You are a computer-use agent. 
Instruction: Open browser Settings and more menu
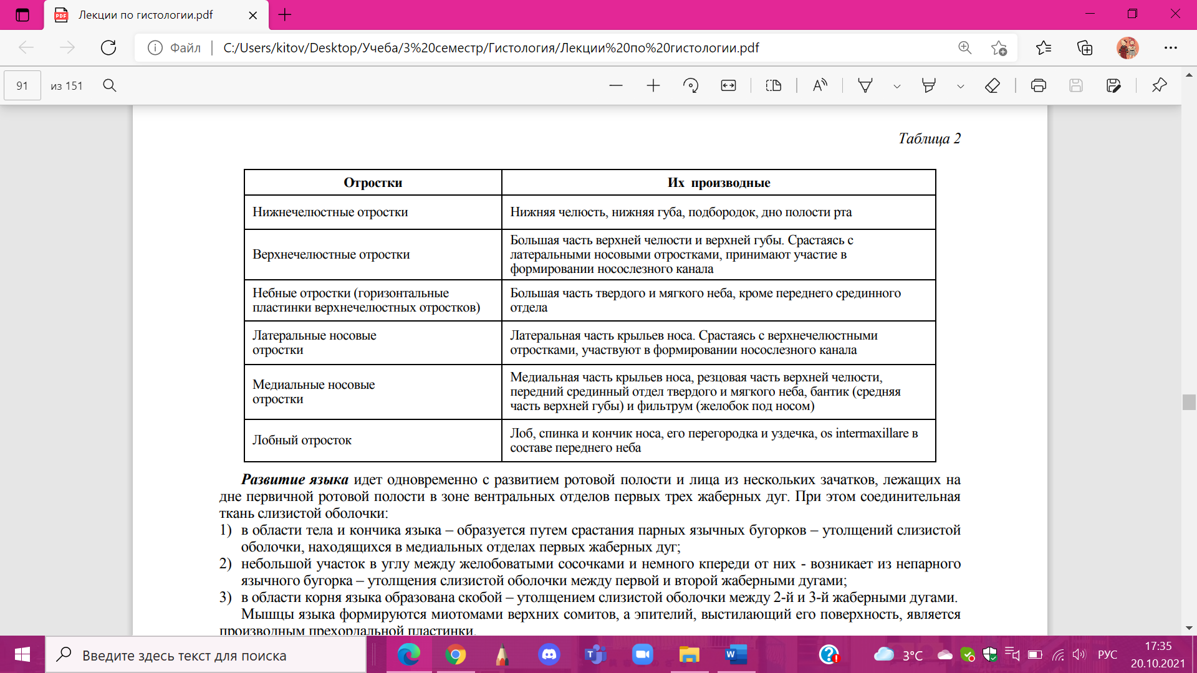[1170, 47]
